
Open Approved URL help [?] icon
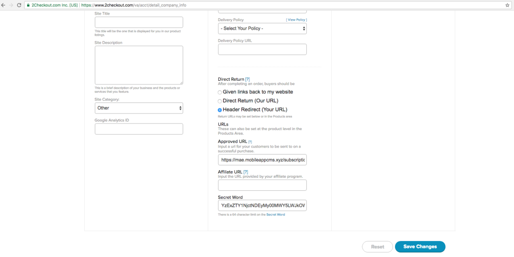(x=250, y=142)
